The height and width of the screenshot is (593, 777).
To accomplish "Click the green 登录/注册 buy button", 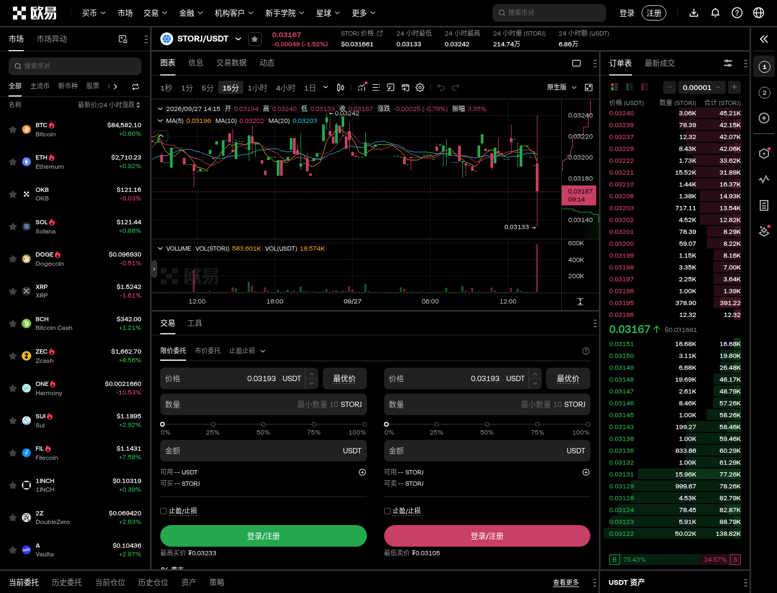I will pyautogui.click(x=263, y=536).
